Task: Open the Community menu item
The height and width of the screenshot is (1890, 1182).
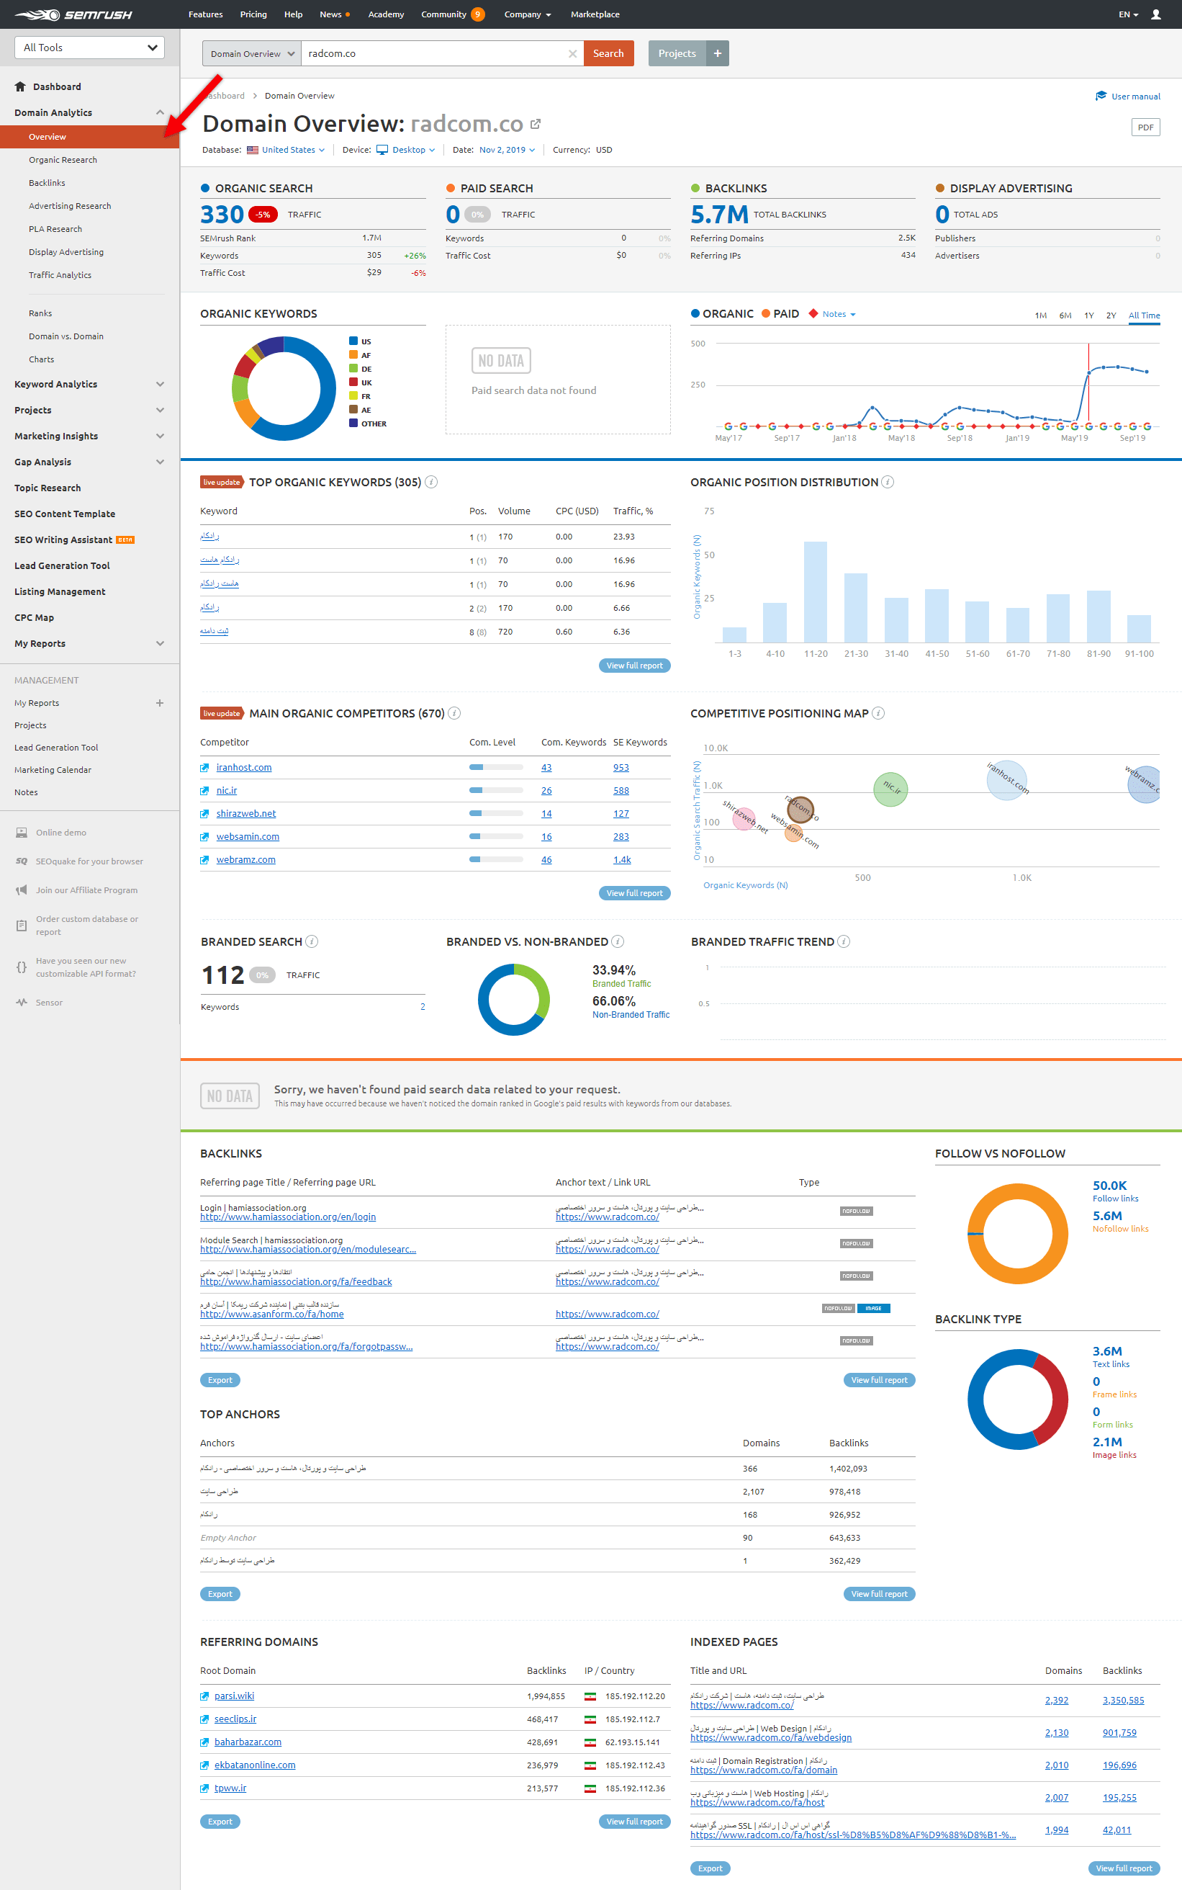Action: [x=445, y=14]
